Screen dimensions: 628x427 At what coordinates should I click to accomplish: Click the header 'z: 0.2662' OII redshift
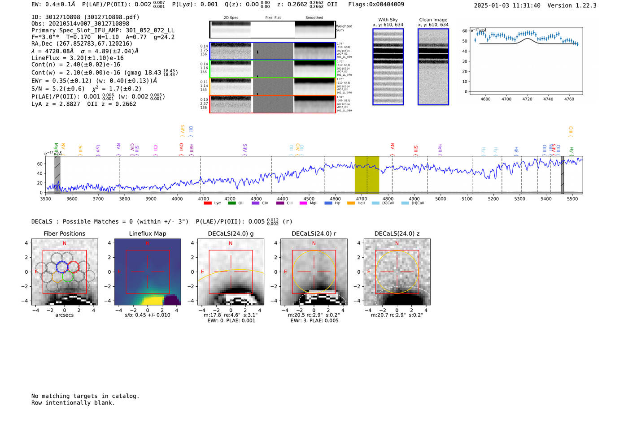click(x=307, y=4)
